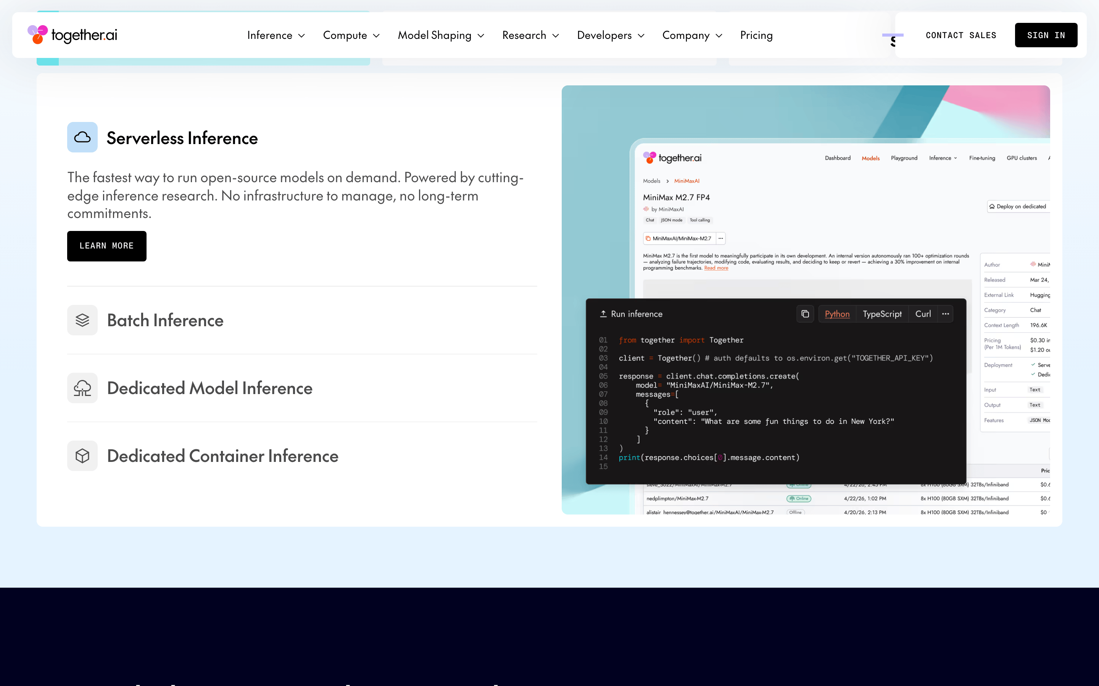The image size is (1099, 686).
Task: Click the Read more link in model description
Action: point(716,268)
